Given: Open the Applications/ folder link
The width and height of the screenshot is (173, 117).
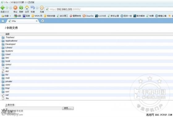Looking at the screenshot, I should click(11, 41).
